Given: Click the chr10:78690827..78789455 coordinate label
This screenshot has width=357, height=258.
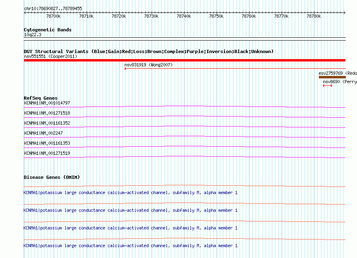Looking at the screenshot, I should [x=53, y=9].
